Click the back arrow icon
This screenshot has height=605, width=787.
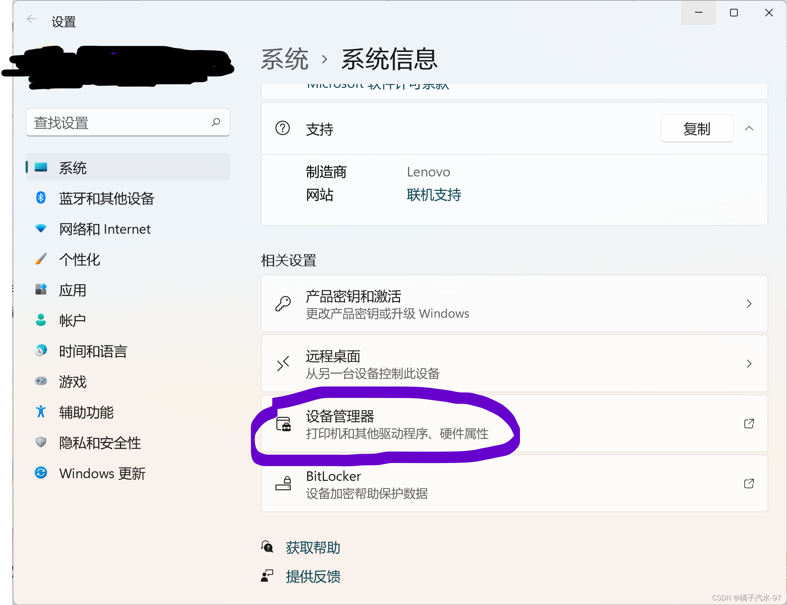point(32,19)
